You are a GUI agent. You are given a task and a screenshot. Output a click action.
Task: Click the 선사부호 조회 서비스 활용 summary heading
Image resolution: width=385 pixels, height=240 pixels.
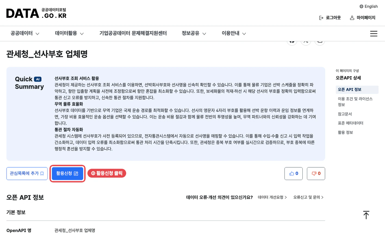[77, 78]
